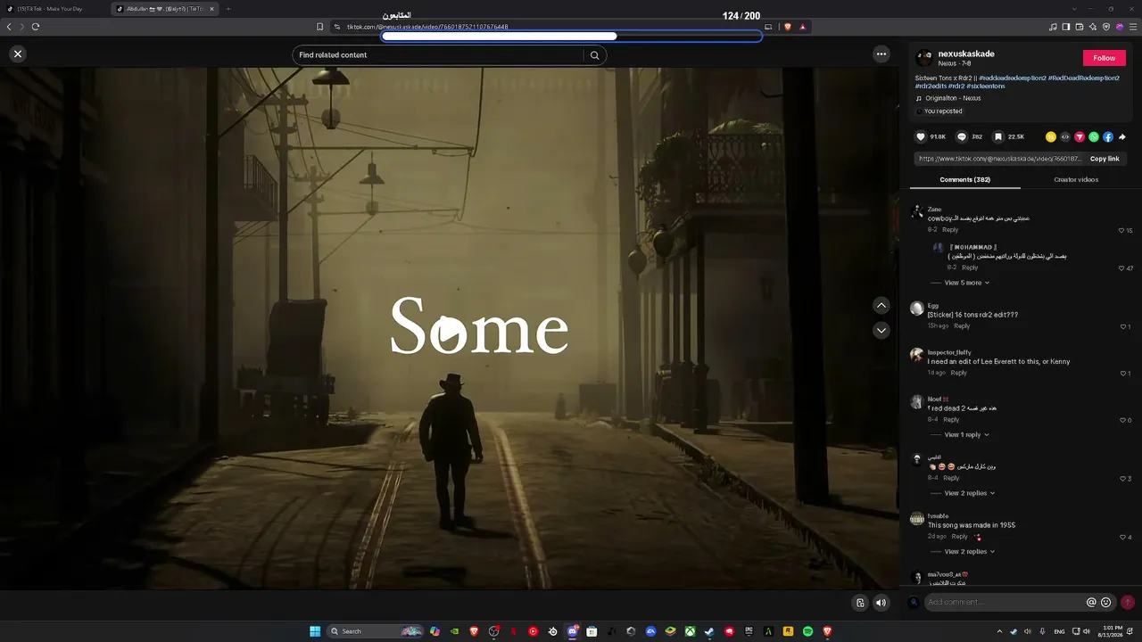Go to previous video with up arrow
Viewport: 1142px width, 642px height.
coord(881,306)
